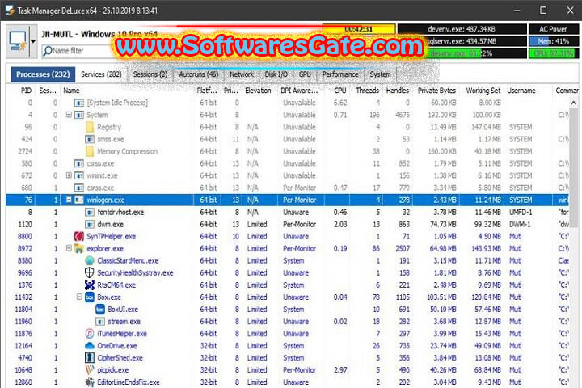Click the dwm.exe process icon
582x388 pixels.
coord(90,224)
